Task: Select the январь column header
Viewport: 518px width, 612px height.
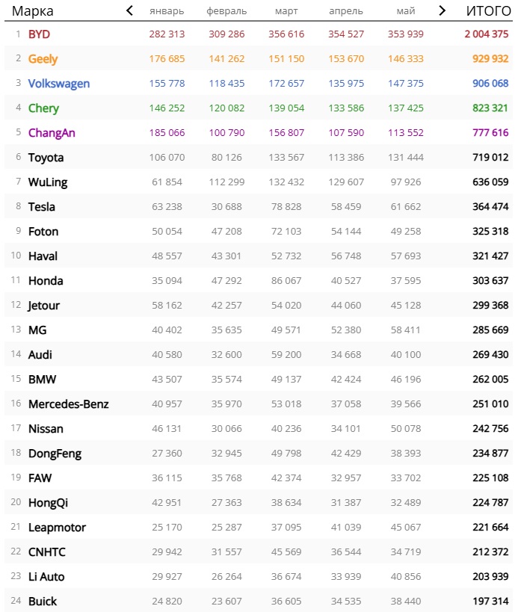Action: 167,11
